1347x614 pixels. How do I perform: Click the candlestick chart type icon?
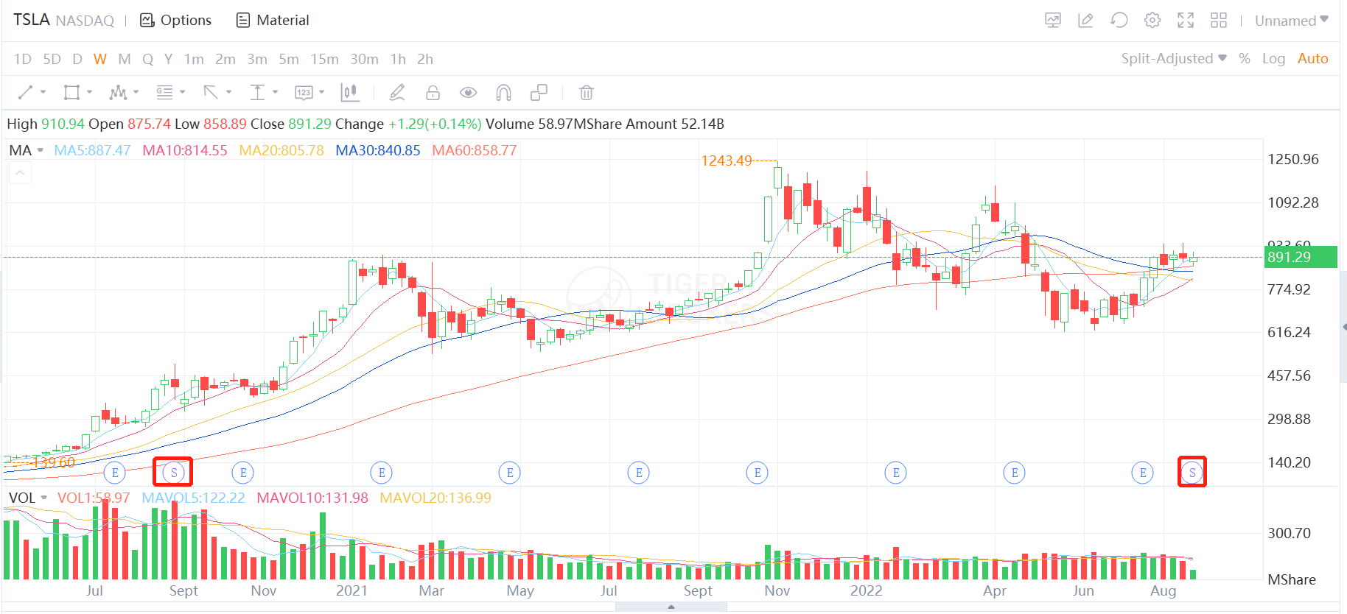coord(349,92)
